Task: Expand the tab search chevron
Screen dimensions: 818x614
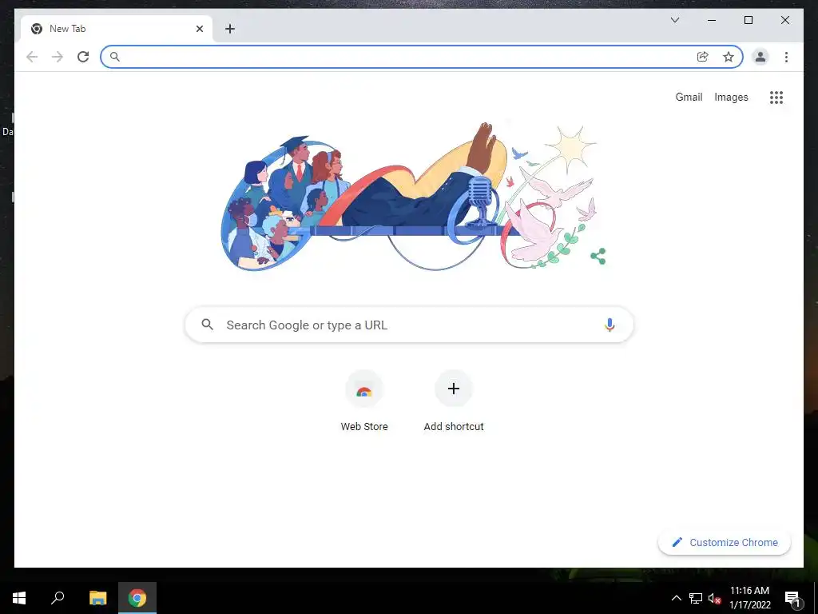Action: coord(674,20)
